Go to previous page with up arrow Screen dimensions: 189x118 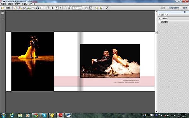point(48,8)
